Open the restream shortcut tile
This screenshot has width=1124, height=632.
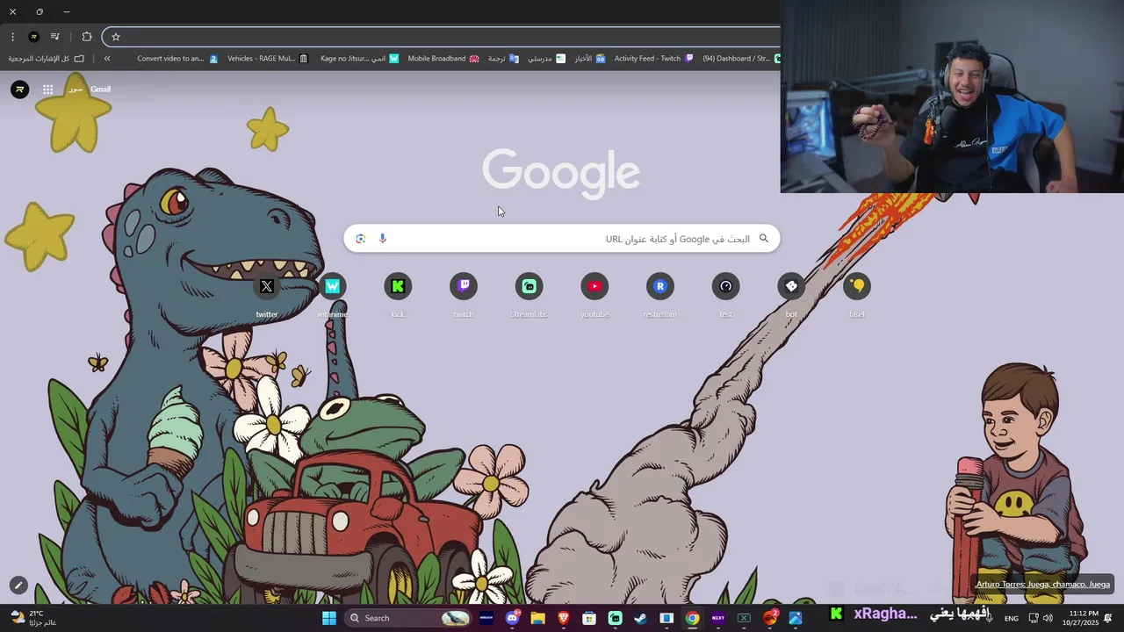[659, 294]
